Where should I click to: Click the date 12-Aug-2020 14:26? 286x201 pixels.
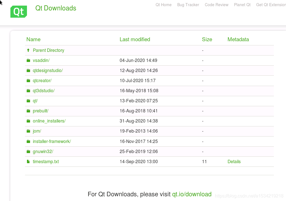(139, 71)
